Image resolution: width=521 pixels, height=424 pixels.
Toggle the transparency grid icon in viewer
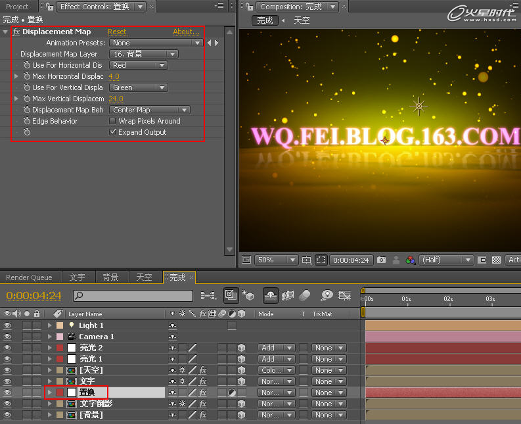point(496,260)
